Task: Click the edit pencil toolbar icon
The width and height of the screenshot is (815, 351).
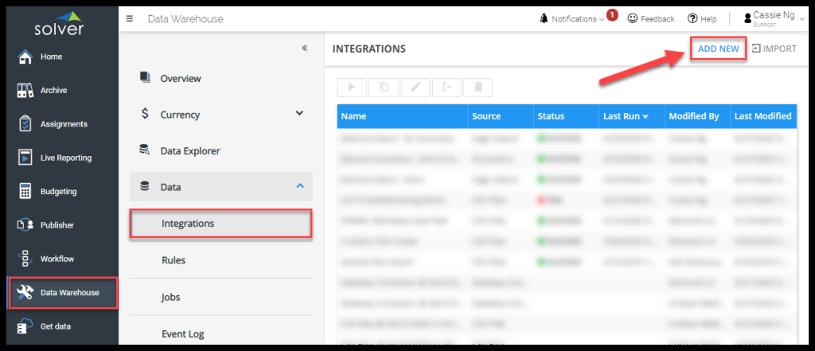Action: pos(415,87)
